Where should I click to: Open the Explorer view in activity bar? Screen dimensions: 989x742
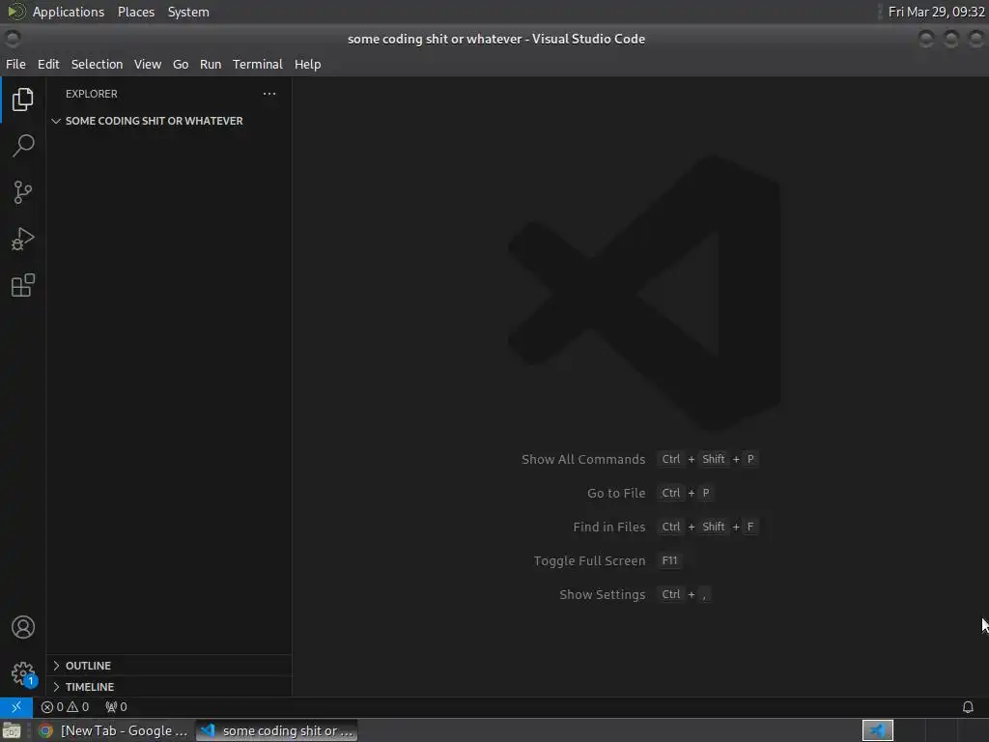click(x=23, y=100)
